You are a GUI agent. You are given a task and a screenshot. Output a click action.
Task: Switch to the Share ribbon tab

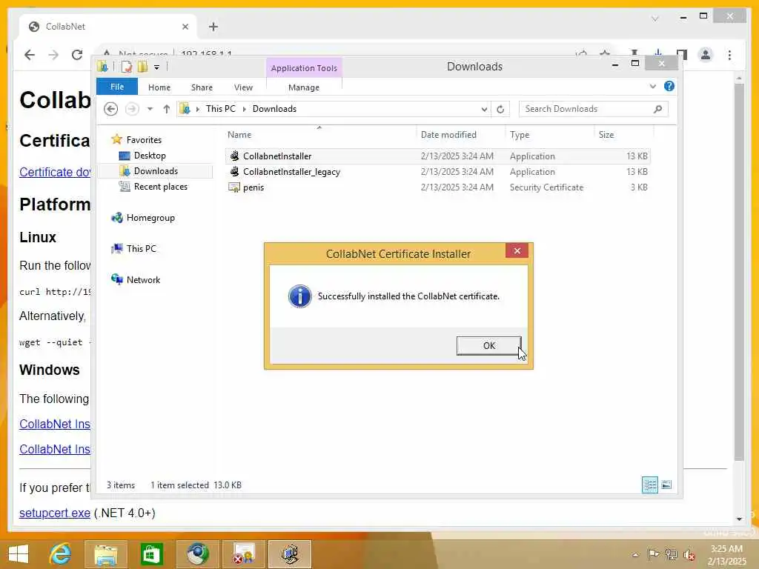coord(202,87)
